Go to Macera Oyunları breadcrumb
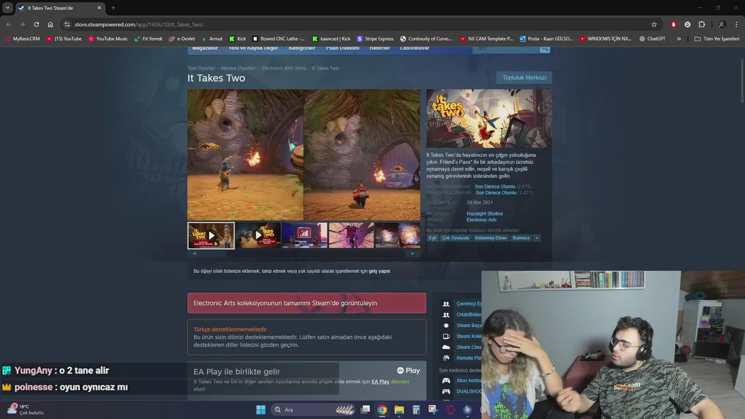Viewport: 745px width, 419px height. click(239, 68)
